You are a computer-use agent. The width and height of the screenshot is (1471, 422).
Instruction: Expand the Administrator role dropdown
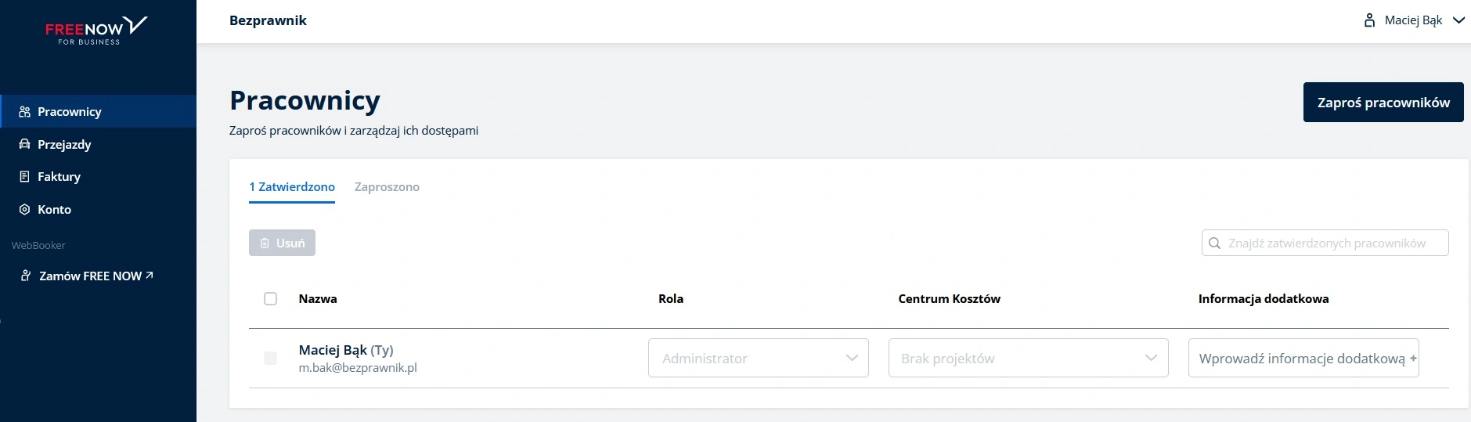point(759,358)
